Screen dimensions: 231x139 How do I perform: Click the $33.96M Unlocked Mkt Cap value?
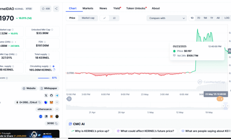tap(42, 33)
